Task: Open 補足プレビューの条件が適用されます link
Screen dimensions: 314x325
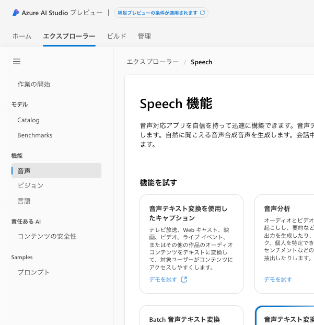Action: tap(161, 13)
